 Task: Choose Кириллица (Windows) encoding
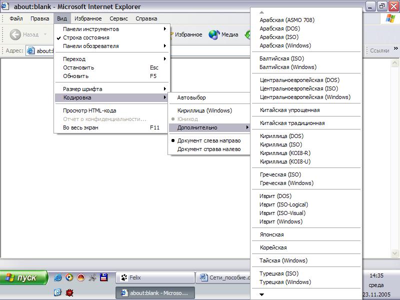point(209,110)
